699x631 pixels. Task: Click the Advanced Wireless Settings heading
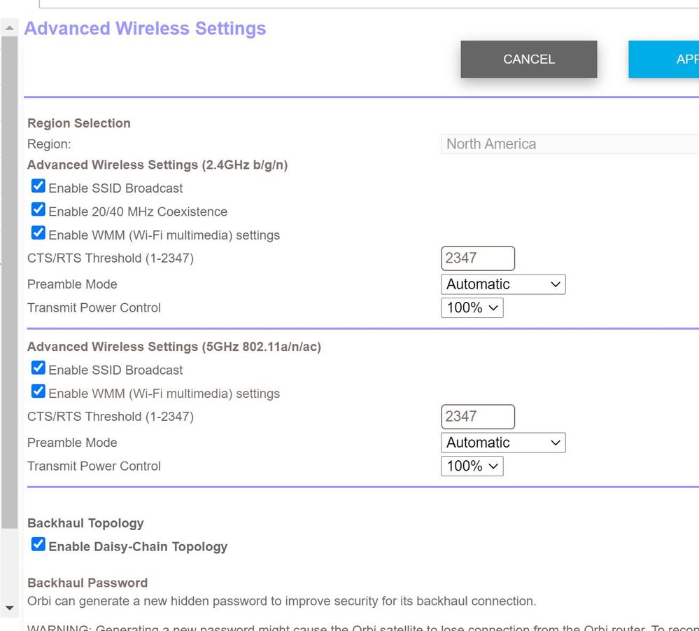[x=146, y=29]
